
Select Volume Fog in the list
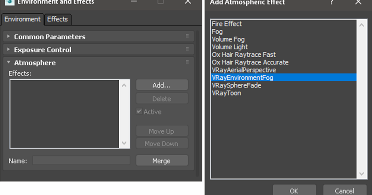point(284,39)
